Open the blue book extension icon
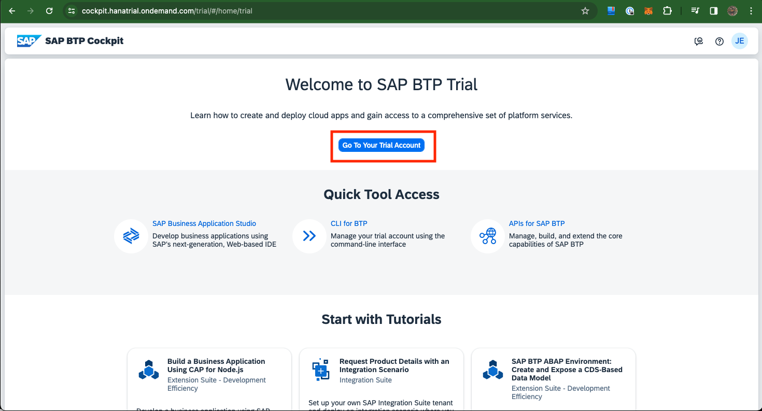The image size is (762, 411). (611, 10)
